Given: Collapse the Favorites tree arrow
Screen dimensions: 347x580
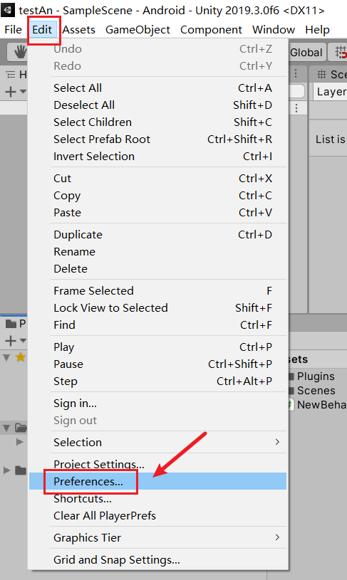Looking at the screenshot, I should (6, 358).
